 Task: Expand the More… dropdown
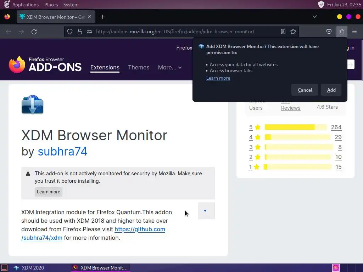pos(170,68)
